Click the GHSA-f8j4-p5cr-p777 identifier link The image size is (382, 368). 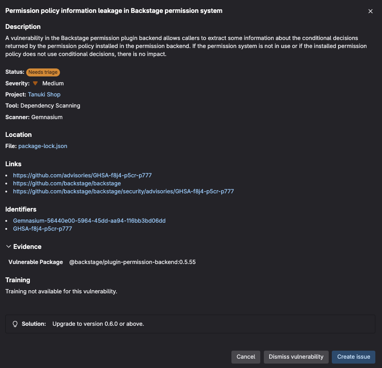(42, 228)
